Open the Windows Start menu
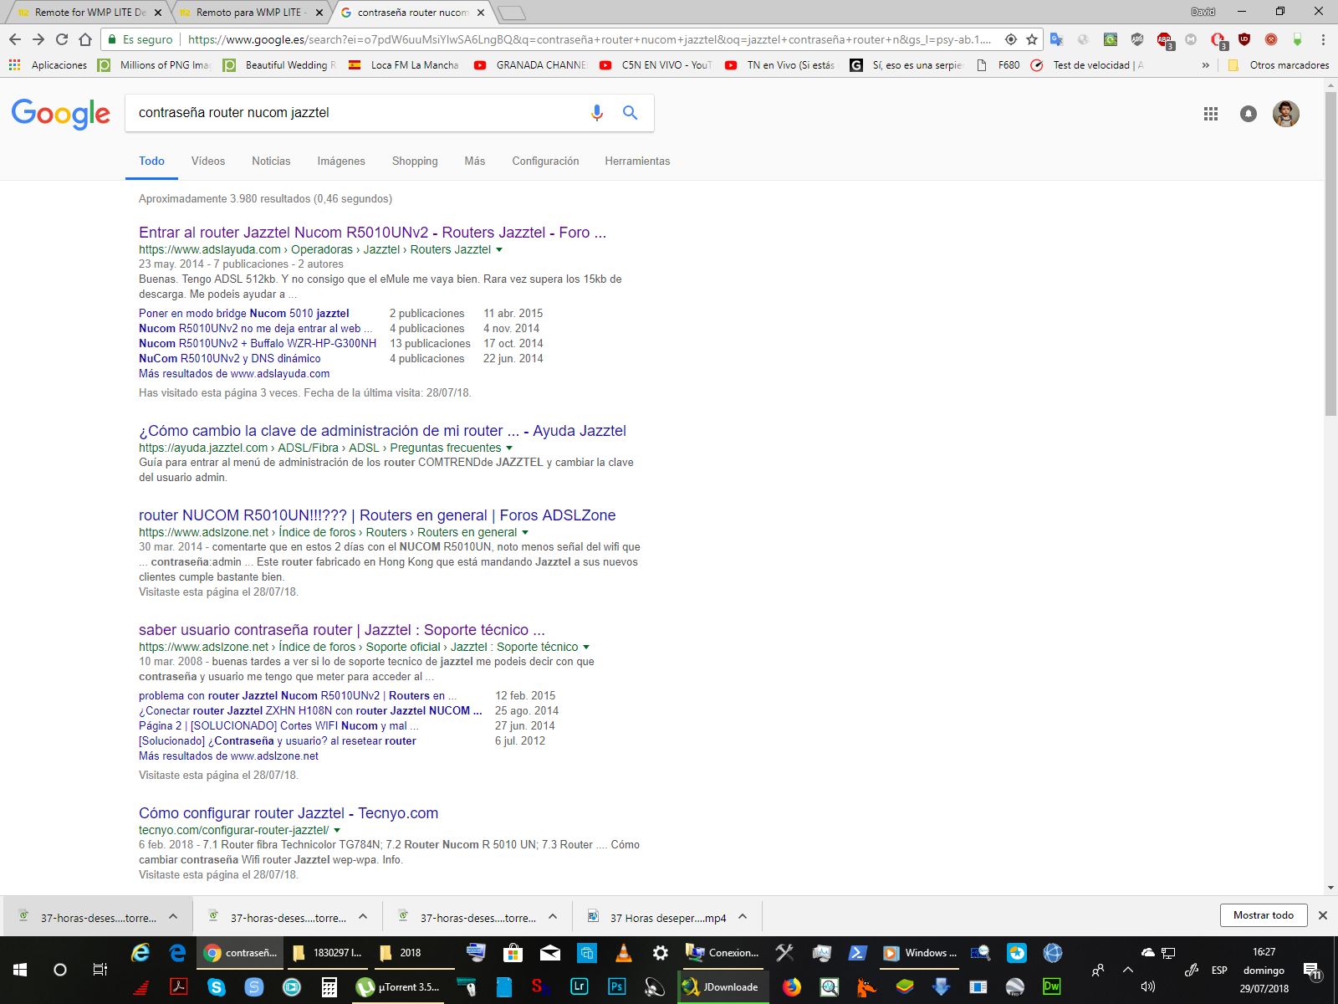This screenshot has height=1004, width=1338. point(20,970)
